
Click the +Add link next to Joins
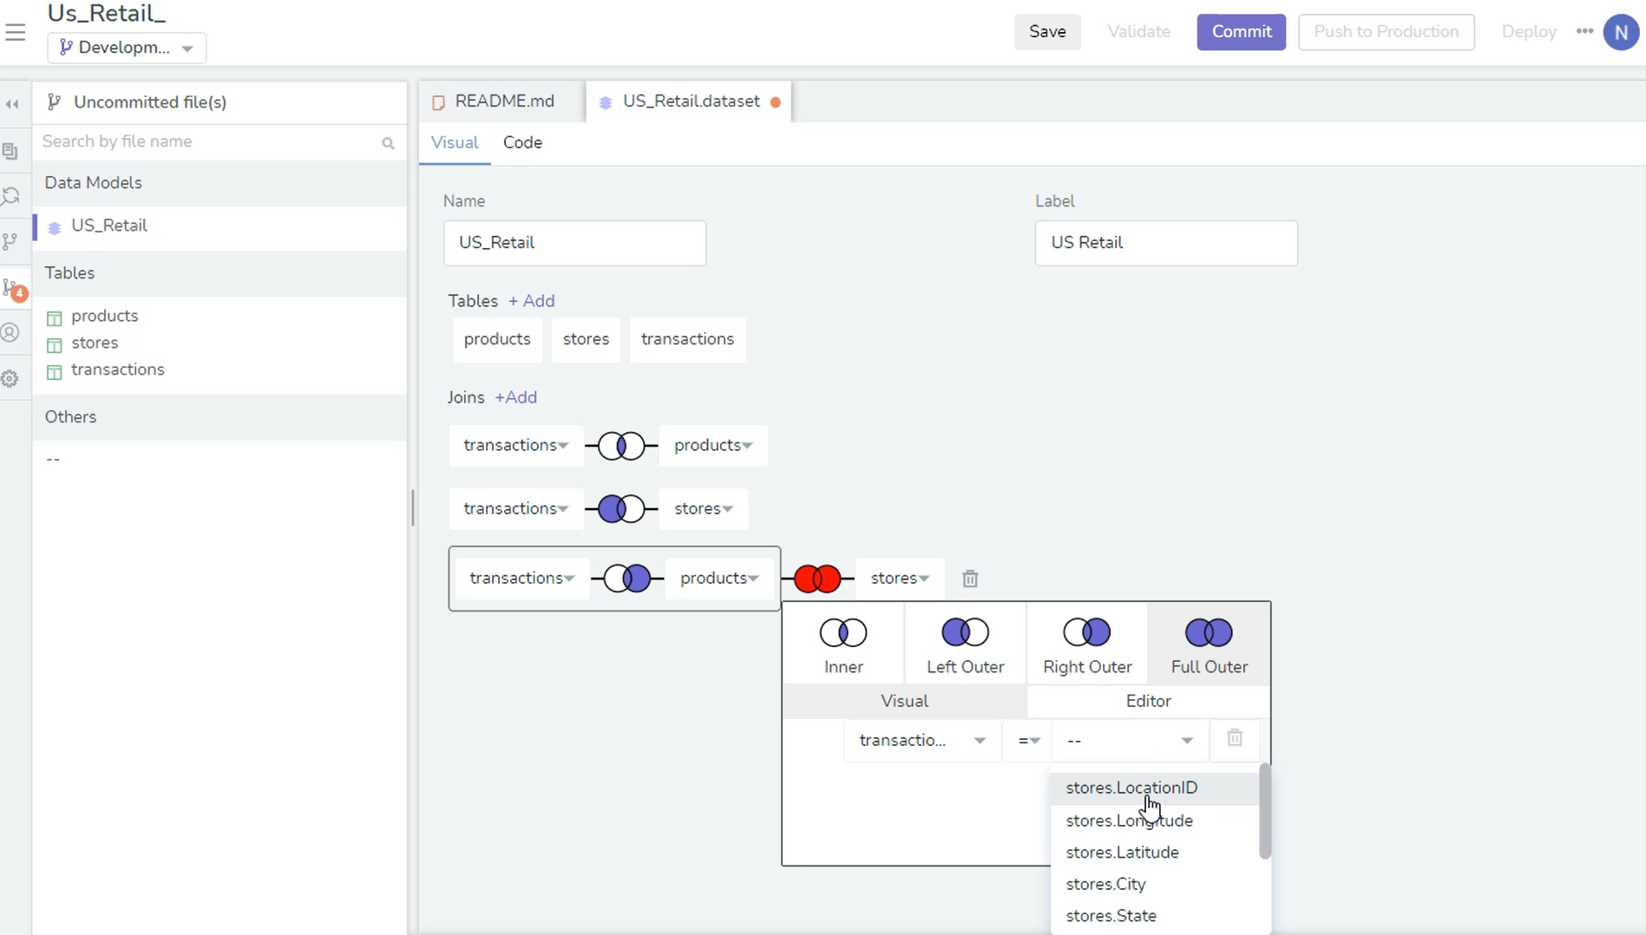516,397
